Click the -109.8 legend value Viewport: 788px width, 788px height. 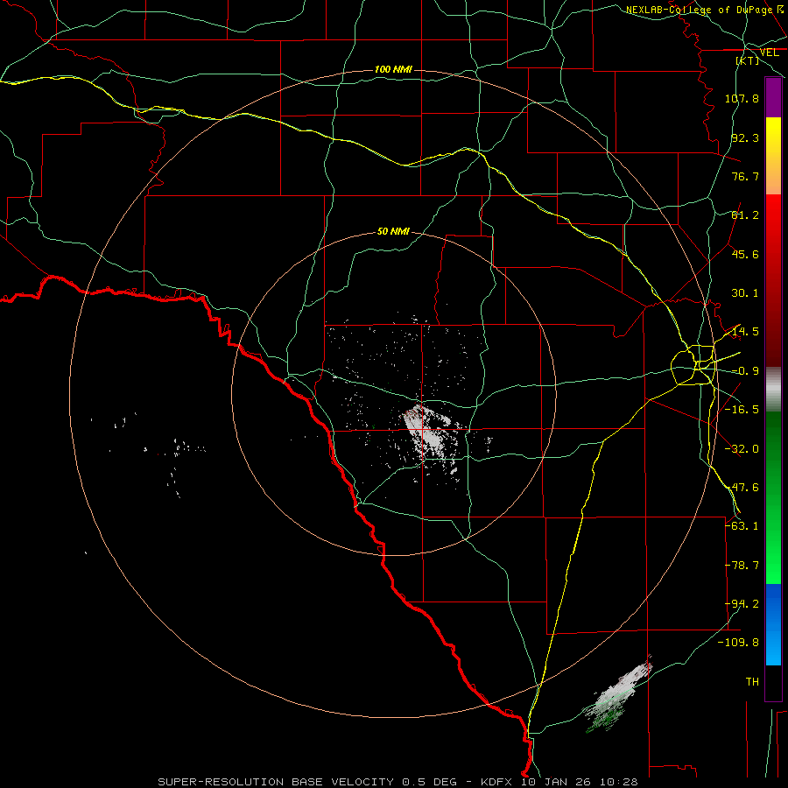coord(738,643)
